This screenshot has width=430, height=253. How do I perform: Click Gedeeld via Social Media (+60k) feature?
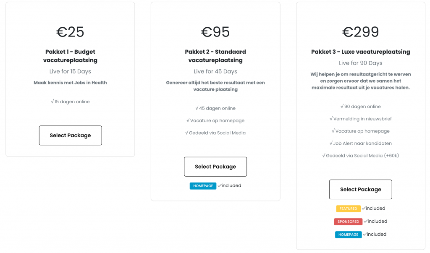pos(361,156)
